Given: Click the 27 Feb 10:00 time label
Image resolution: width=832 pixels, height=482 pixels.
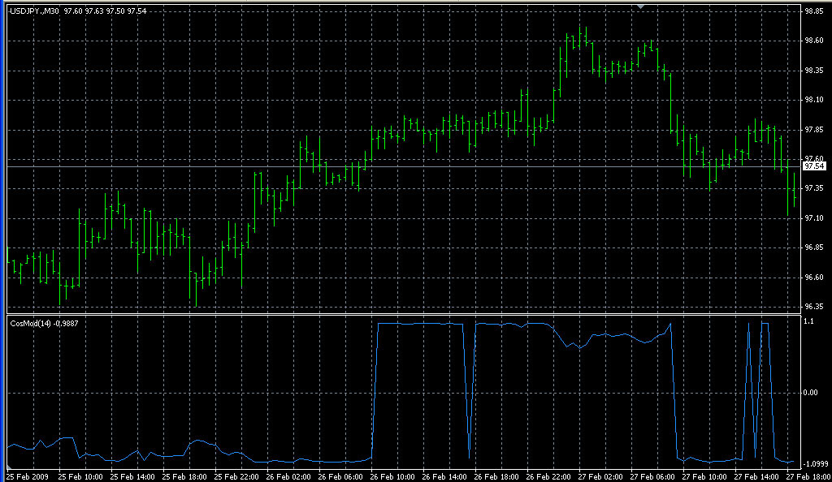Looking at the screenshot, I should coord(704,476).
